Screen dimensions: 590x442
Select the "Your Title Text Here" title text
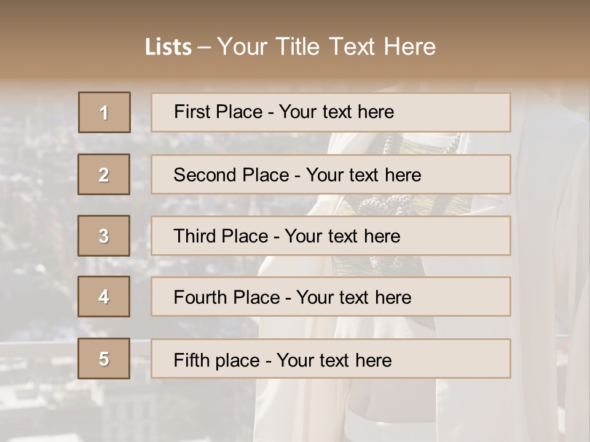pyautogui.click(x=326, y=47)
